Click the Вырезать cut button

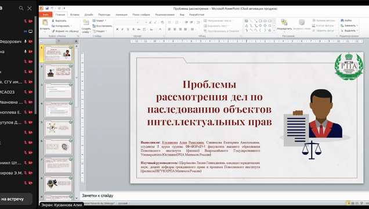59,21
